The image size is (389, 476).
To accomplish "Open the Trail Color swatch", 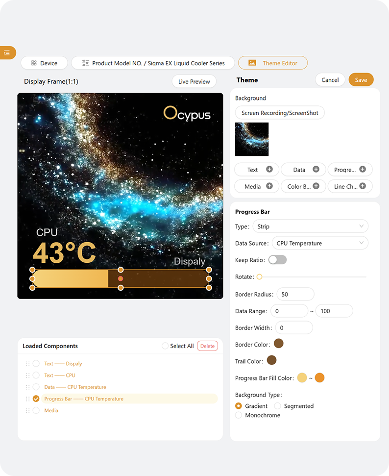I will pyautogui.click(x=271, y=361).
